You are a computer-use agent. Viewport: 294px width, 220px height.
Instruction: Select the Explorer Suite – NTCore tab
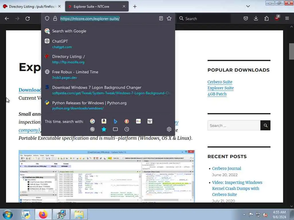97,6
